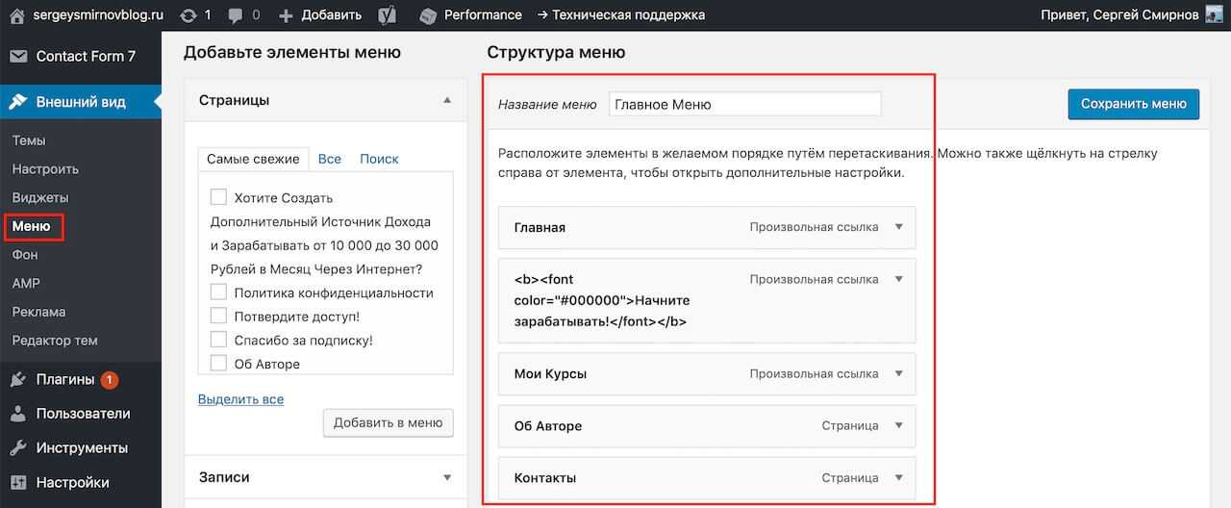Open the comments bubble icon in admin bar
Image resolution: width=1231 pixels, height=508 pixels.
click(234, 14)
